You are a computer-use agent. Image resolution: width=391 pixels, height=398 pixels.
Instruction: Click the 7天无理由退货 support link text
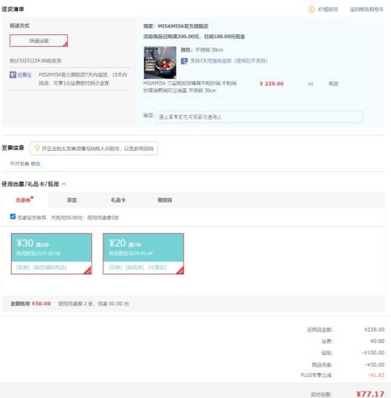228,61
